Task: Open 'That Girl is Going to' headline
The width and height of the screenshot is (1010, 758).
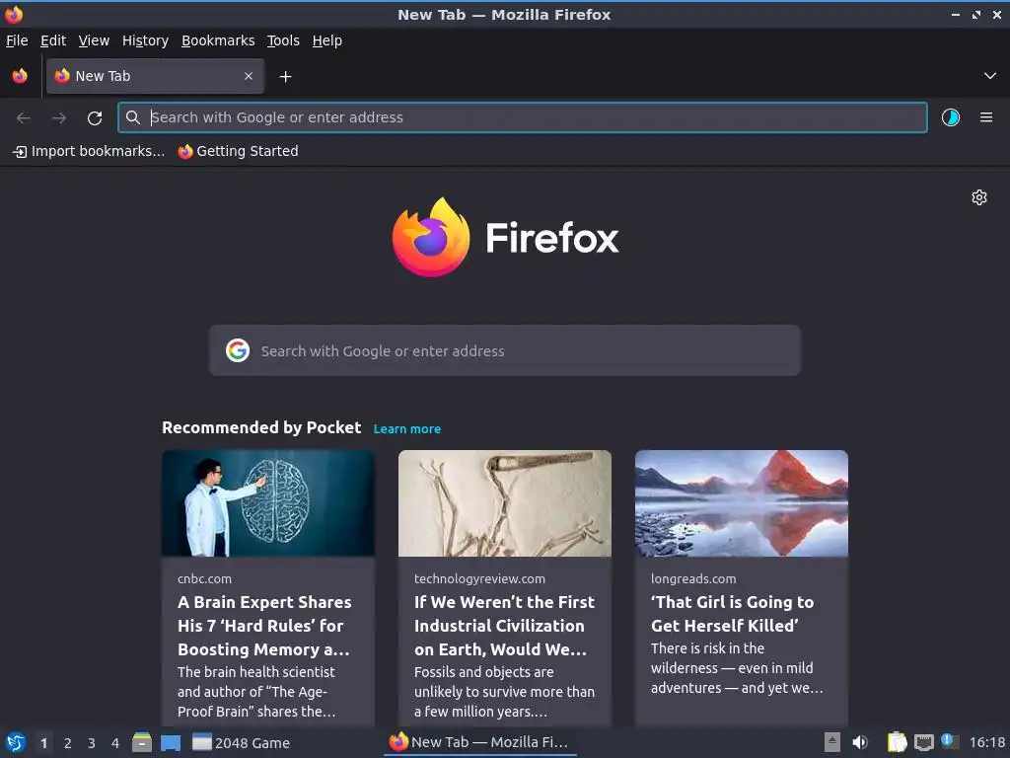Action: click(733, 614)
